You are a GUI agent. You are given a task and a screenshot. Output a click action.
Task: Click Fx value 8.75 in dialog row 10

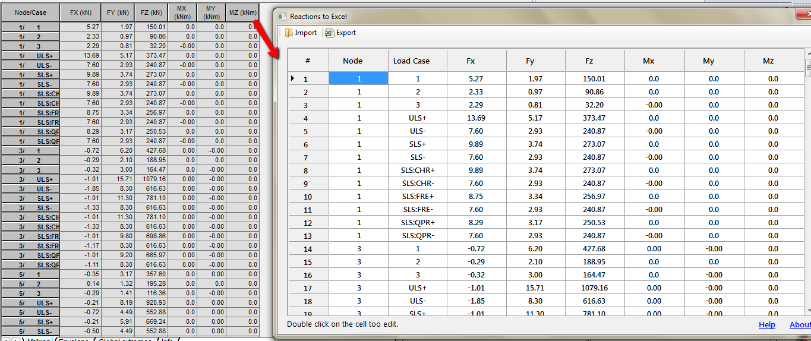tap(476, 196)
